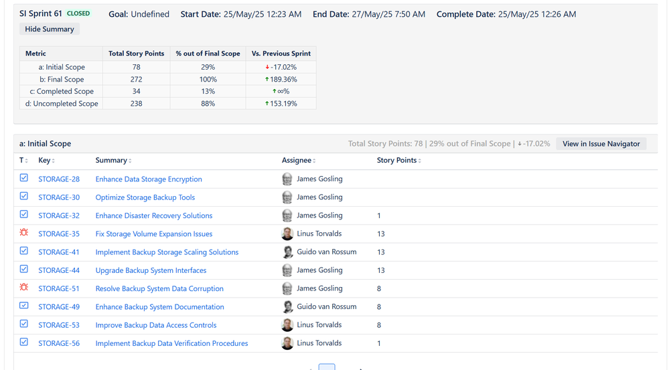Screen dimensions: 669x370
Task: Click 'a: Initial Scope' section heading
Action: click(46, 144)
